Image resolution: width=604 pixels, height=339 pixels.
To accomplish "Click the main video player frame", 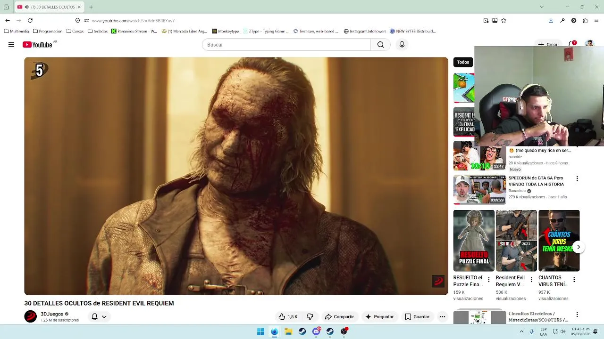I will point(236,176).
